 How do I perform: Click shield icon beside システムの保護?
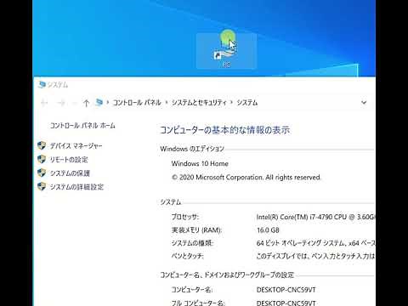tap(42, 173)
